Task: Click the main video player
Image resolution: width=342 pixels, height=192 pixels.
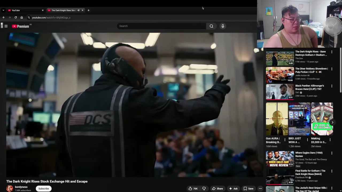Action: pos(135,105)
